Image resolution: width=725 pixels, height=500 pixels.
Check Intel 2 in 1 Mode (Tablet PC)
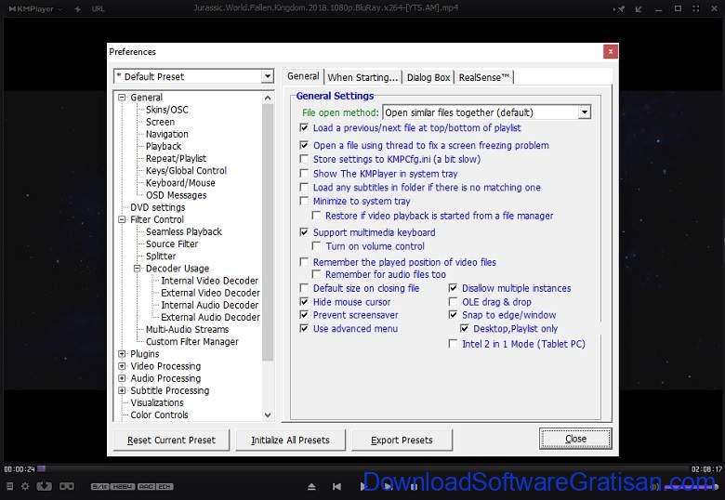click(454, 344)
